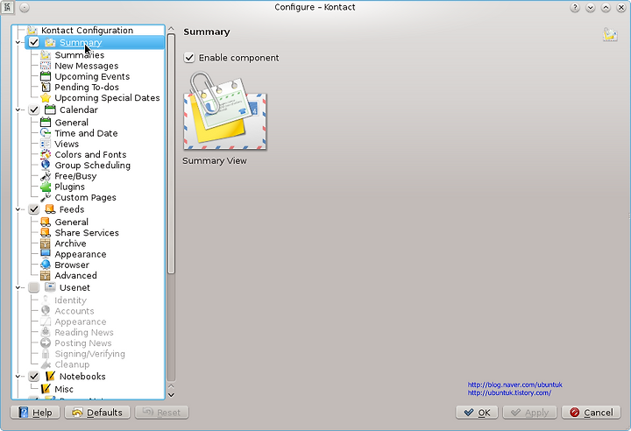Toggle the Calendar checkbox in tree
Screen dimensions: 631x431
(34, 110)
